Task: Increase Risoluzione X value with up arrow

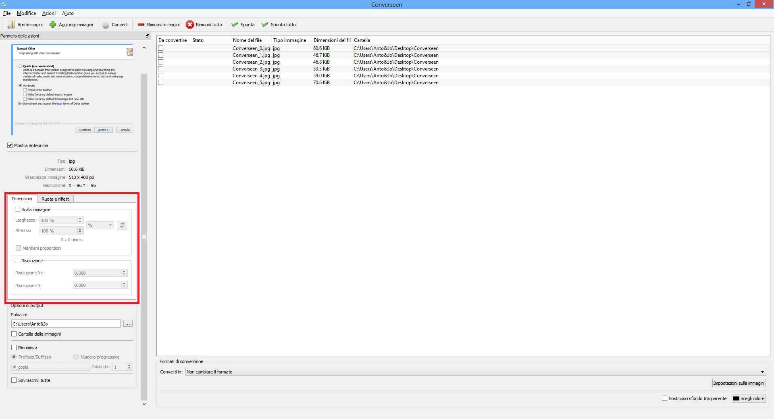Action: 124,272
